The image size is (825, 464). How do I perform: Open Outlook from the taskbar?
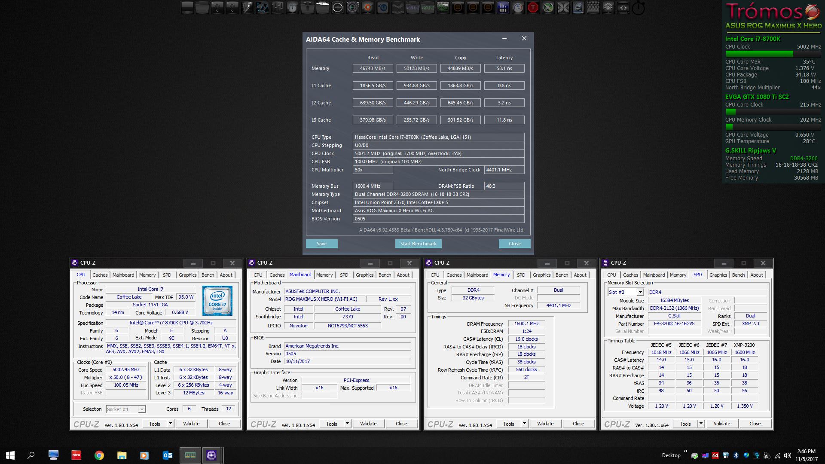pos(168,455)
